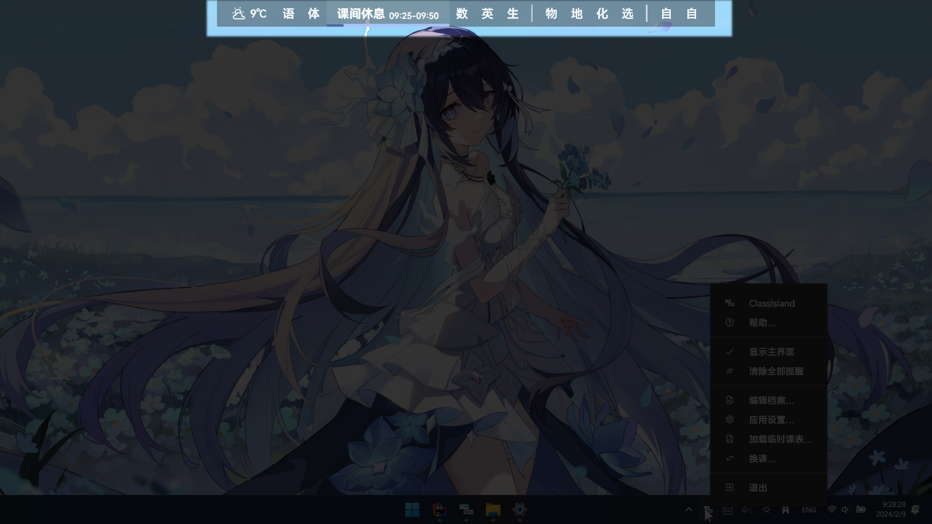Select 清除全部提醒 to clear reminders
The height and width of the screenshot is (524, 932).
point(775,371)
